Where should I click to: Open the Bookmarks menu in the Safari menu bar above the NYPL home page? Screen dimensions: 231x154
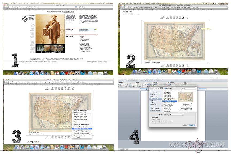pos(30,3)
